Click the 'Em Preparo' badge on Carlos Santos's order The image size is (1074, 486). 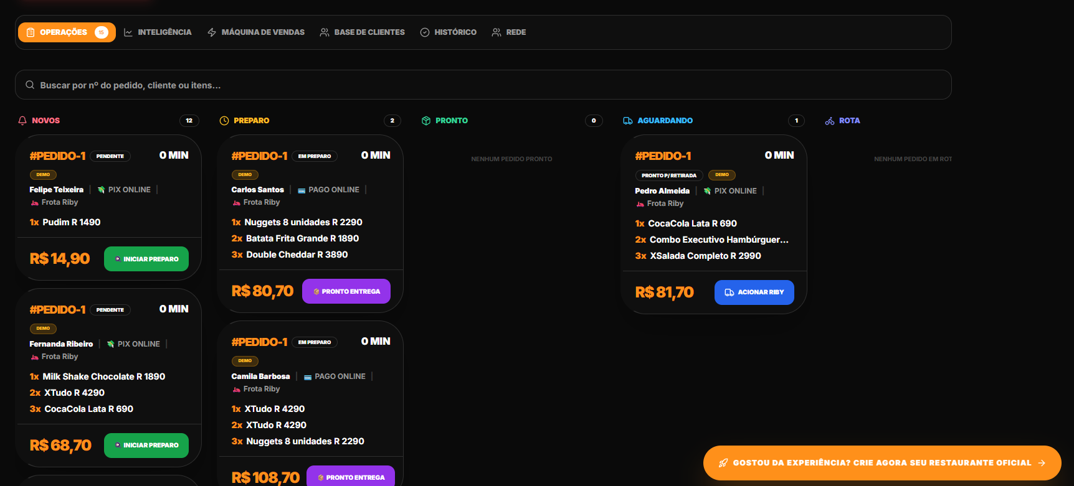point(315,156)
